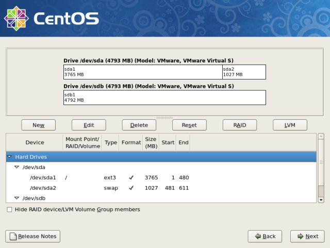Click the Delete button
The image size is (330, 248).
139,125
